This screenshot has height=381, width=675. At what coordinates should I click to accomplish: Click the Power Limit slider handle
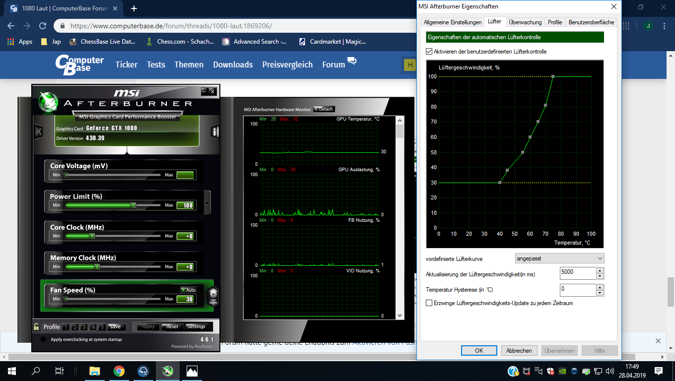tap(133, 205)
